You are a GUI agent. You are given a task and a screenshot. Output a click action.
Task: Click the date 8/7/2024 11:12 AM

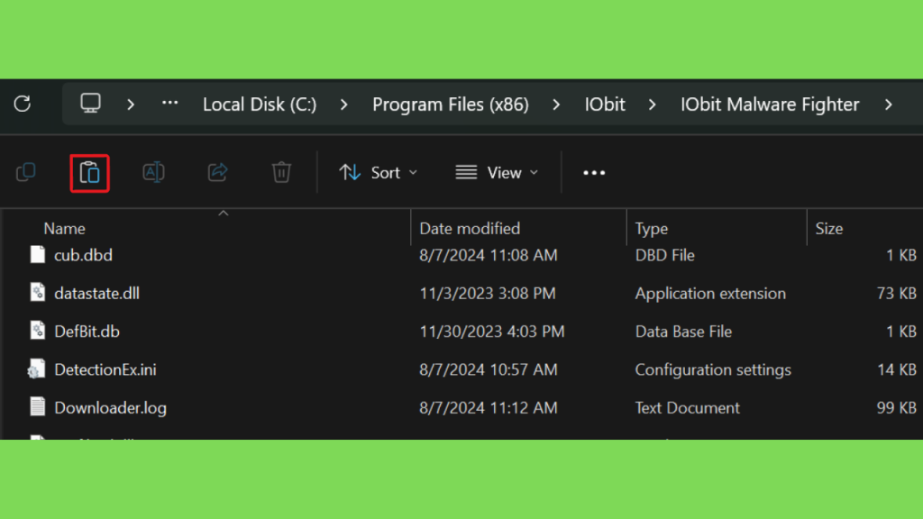pyautogui.click(x=489, y=408)
